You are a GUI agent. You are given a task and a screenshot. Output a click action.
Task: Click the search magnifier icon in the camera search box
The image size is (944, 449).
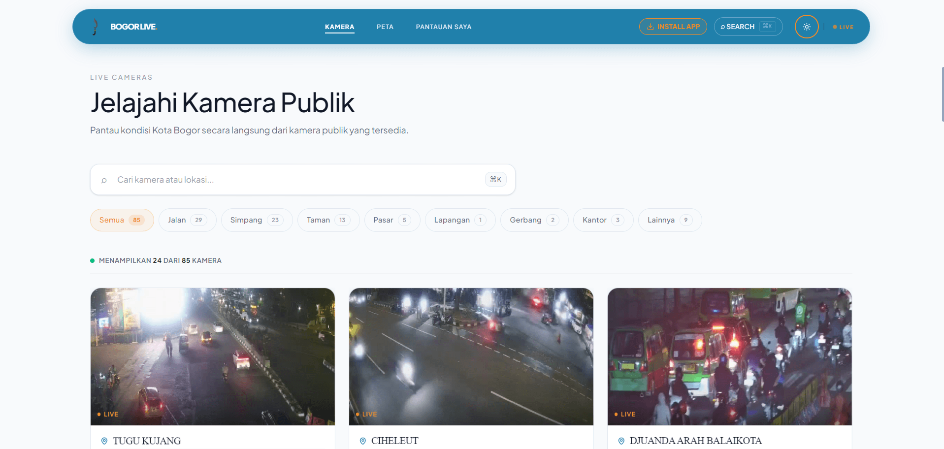tap(104, 180)
